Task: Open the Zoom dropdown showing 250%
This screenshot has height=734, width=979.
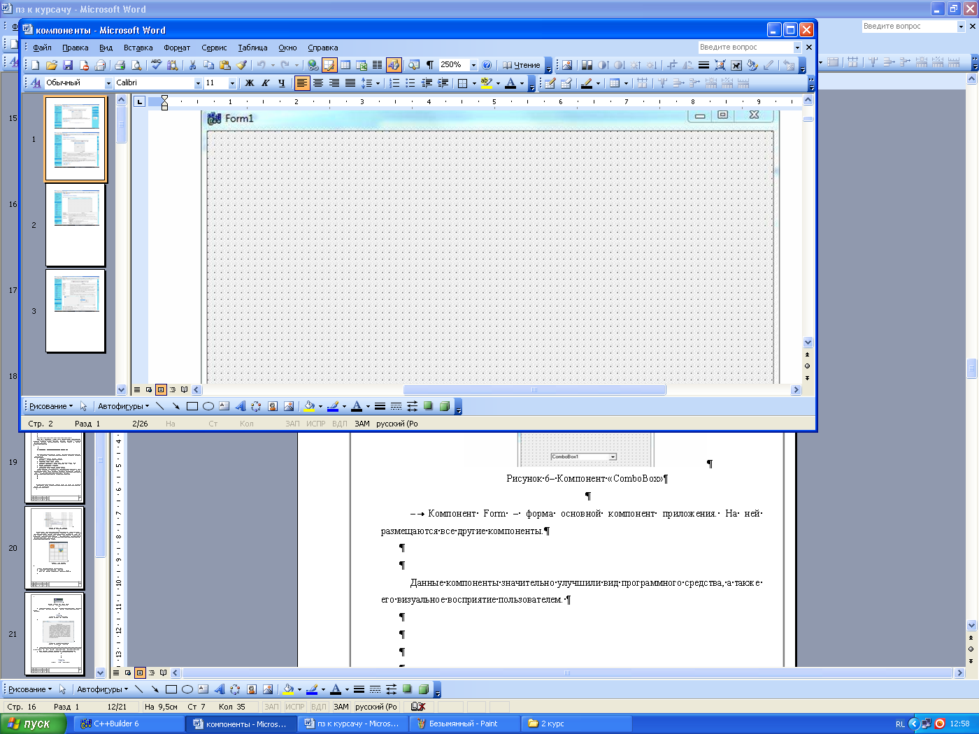Action: tap(473, 65)
